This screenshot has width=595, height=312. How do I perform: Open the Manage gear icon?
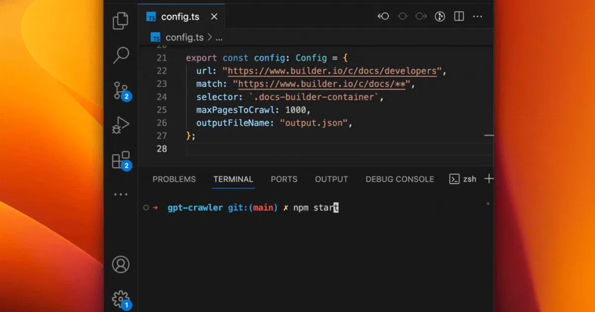121,300
